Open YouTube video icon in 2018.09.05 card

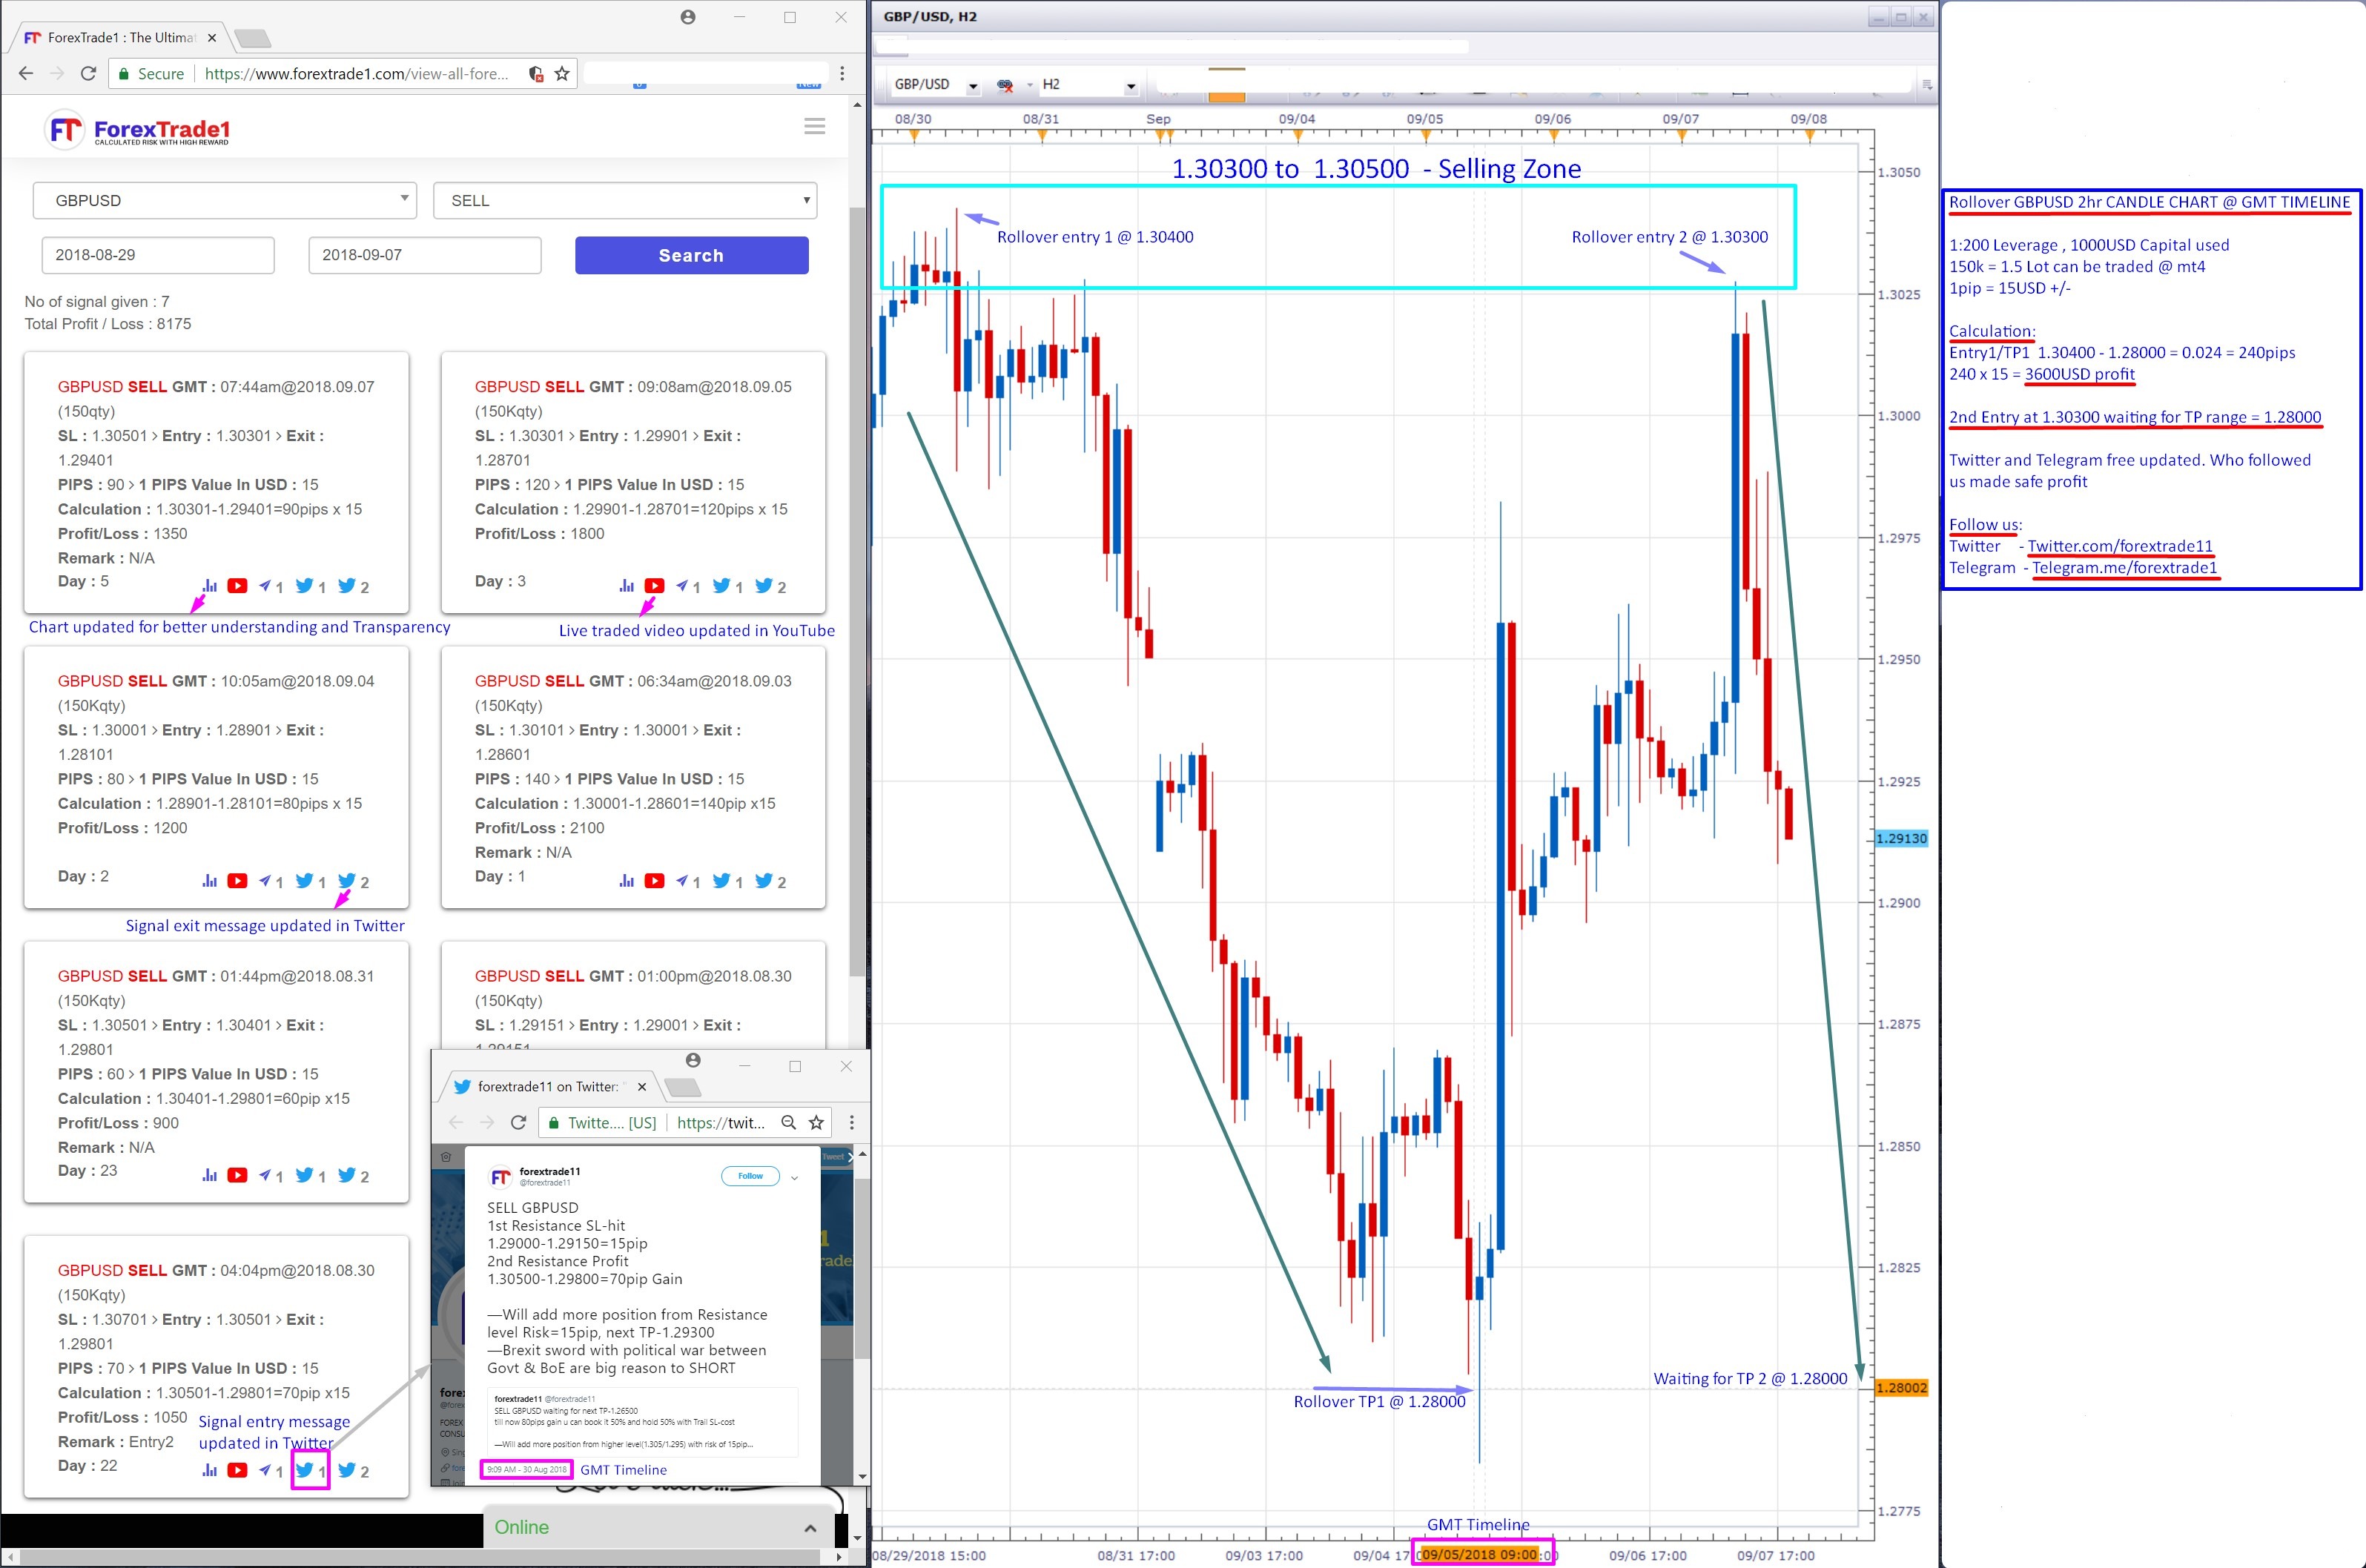click(654, 586)
